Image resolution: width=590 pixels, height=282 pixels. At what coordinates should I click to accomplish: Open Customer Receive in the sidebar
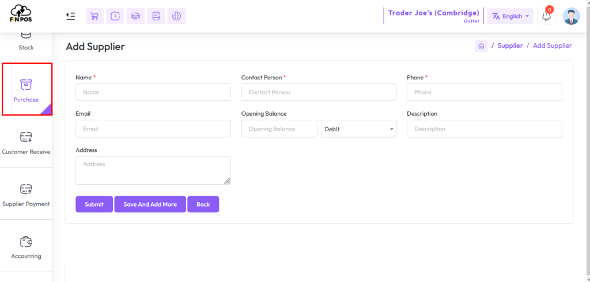coord(26,142)
